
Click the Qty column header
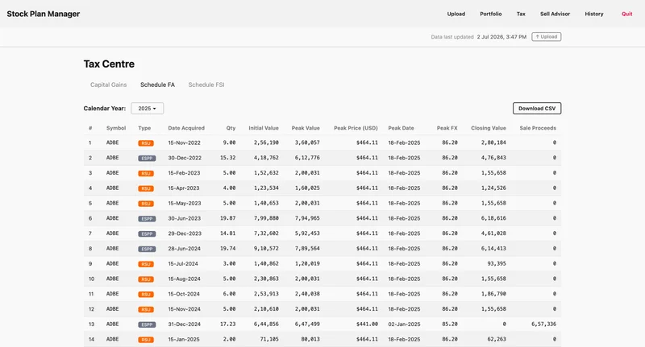[x=231, y=128]
